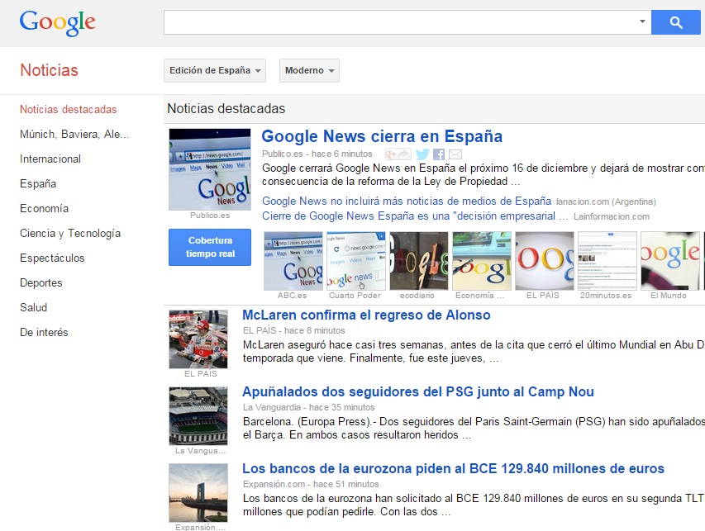Open ABC.es image thumbnail

(293, 261)
